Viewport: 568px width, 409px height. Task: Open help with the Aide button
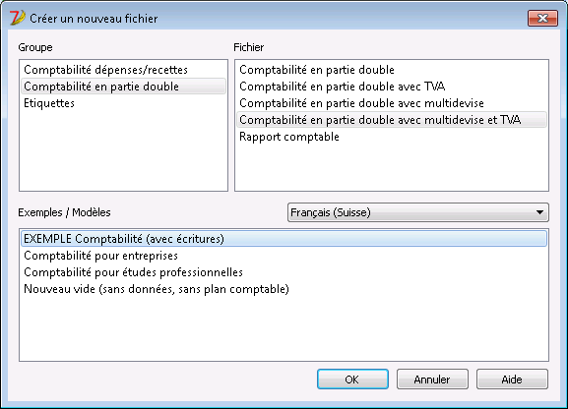point(512,380)
